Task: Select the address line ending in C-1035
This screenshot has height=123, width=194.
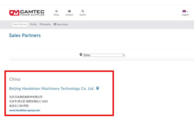Action: (x=29, y=101)
